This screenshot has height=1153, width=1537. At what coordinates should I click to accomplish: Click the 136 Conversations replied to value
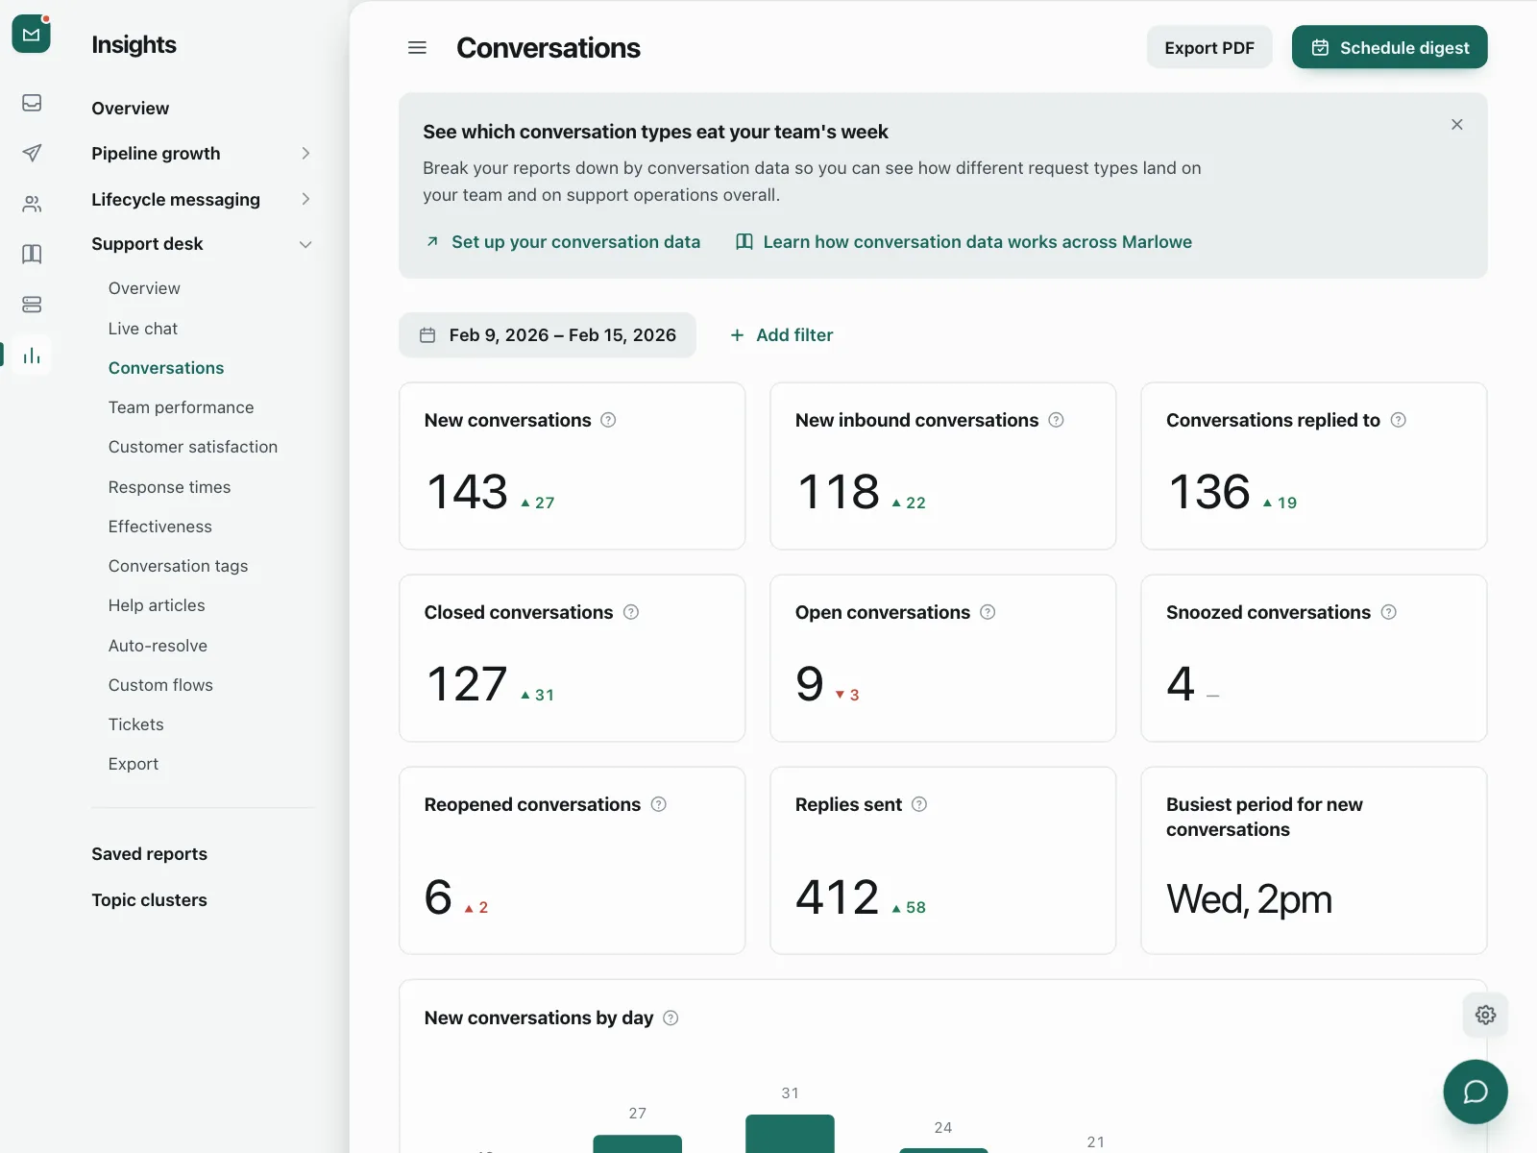[x=1209, y=492]
